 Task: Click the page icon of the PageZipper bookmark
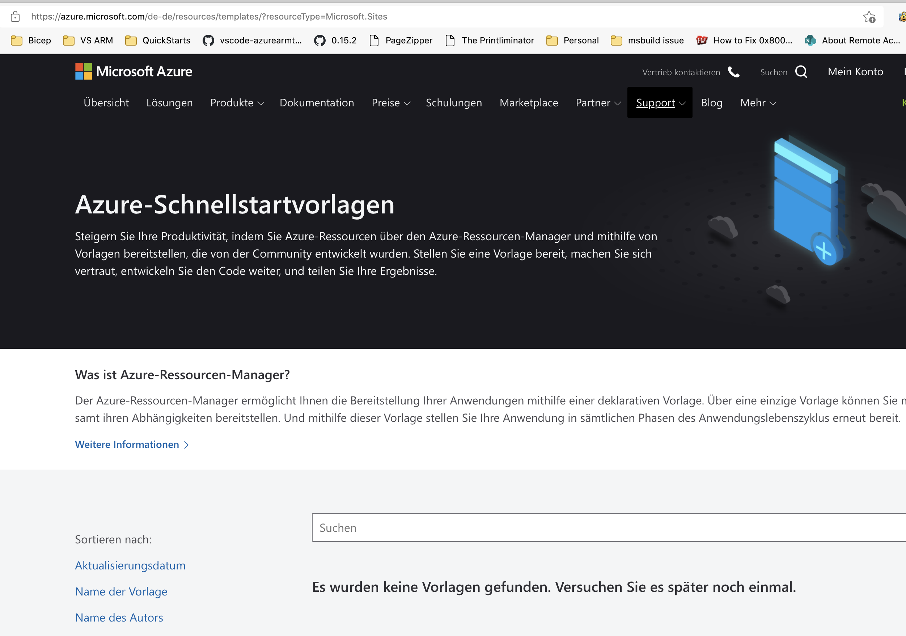coord(374,40)
